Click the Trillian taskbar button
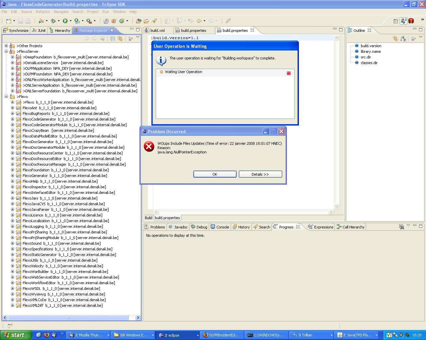This screenshot has width=426, height=340. [312, 335]
